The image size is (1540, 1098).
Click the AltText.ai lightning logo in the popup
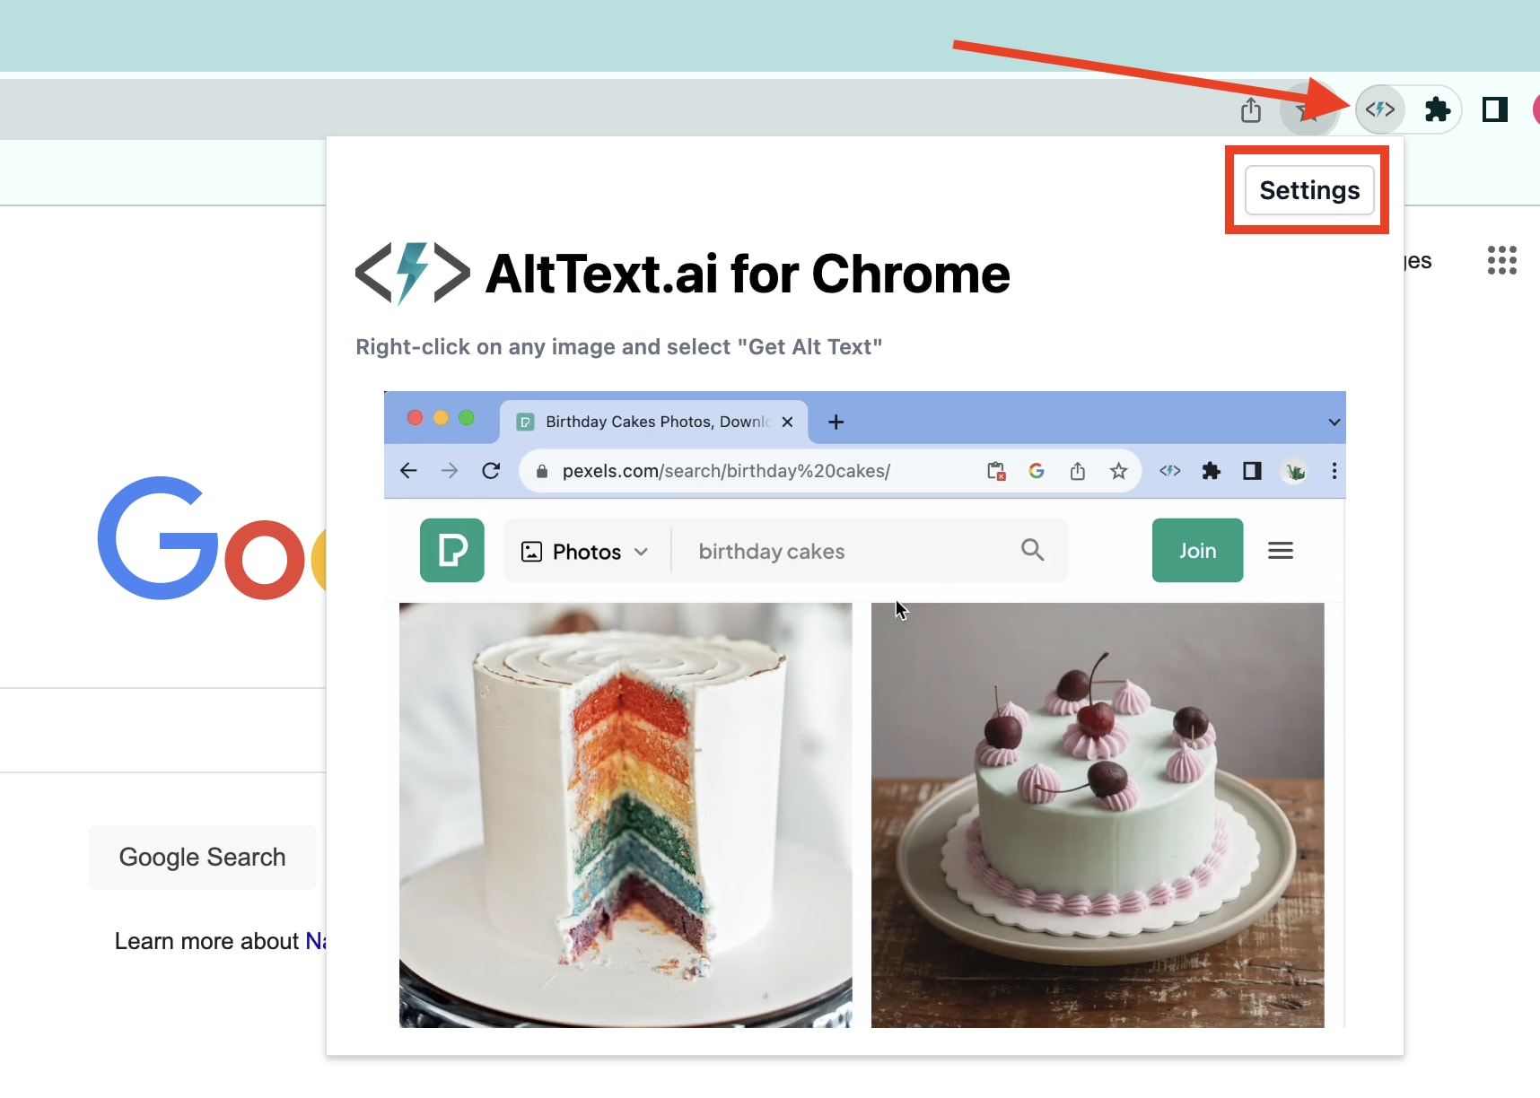[413, 273]
